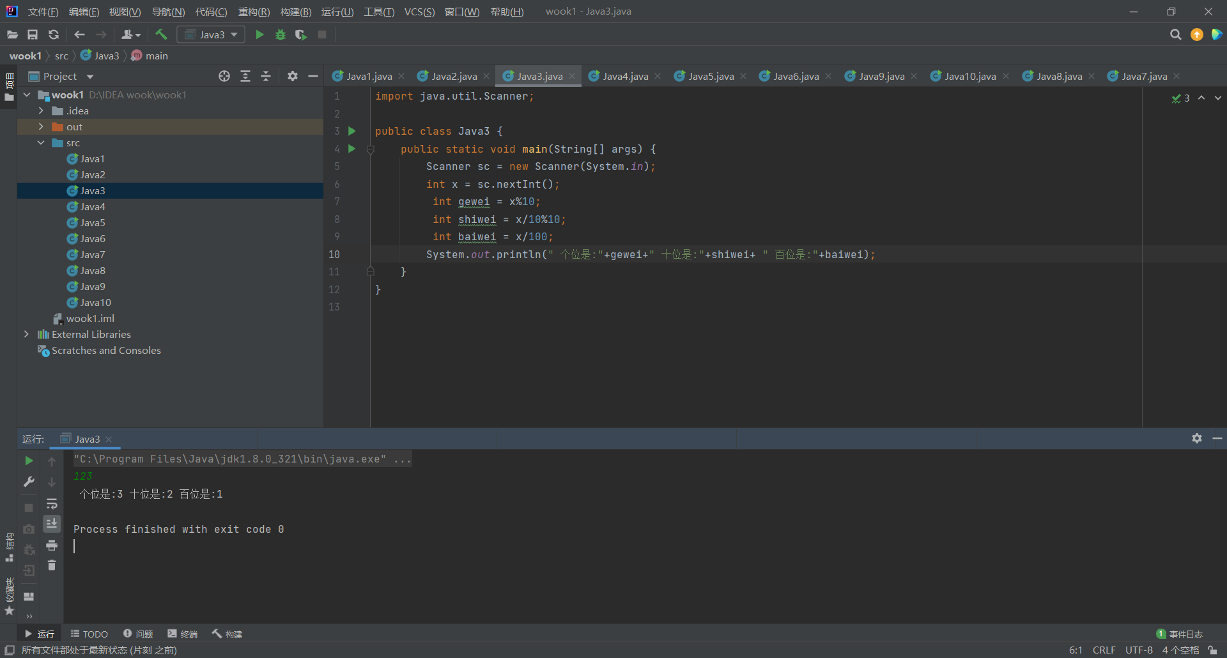Open the 终端 terminal button
The image size is (1227, 658).
coord(183,634)
